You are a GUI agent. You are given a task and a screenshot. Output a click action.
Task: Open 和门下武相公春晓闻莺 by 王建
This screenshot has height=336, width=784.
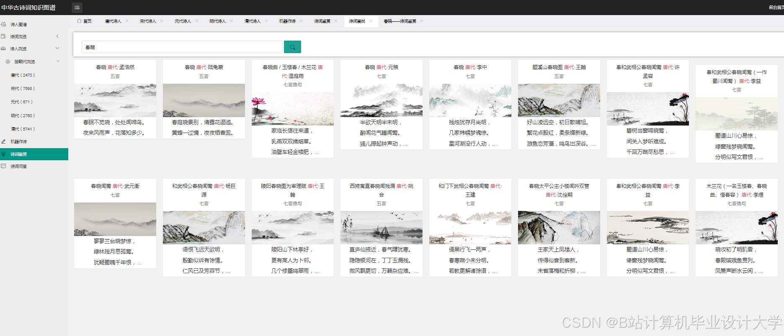tap(470, 190)
